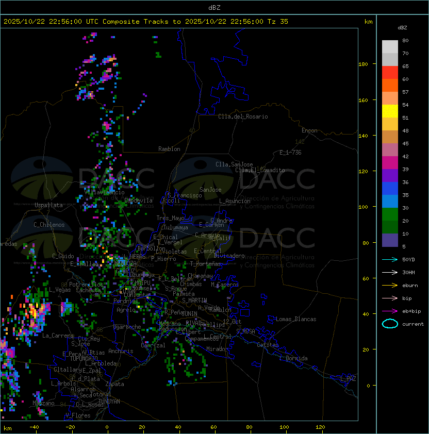429x434 pixels.
Task: Click the '160' km axis tick label
Action: 363,100
